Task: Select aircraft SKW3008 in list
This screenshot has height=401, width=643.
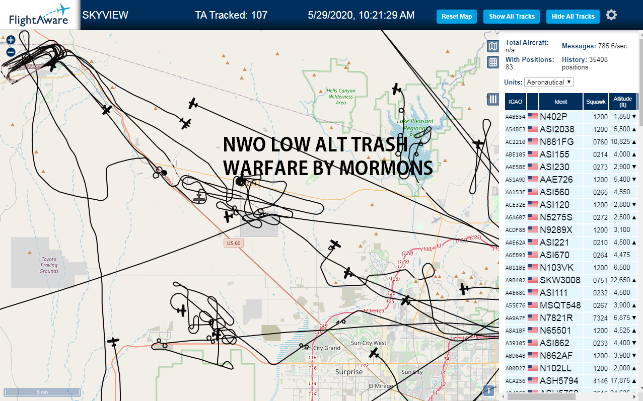Action: pos(571,280)
